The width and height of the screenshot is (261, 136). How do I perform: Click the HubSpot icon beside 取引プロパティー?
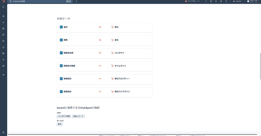[112, 79]
